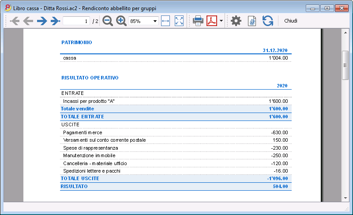The image size is (353, 215).
Task: Open the 85% zoom level dropdown
Action: coord(143,21)
